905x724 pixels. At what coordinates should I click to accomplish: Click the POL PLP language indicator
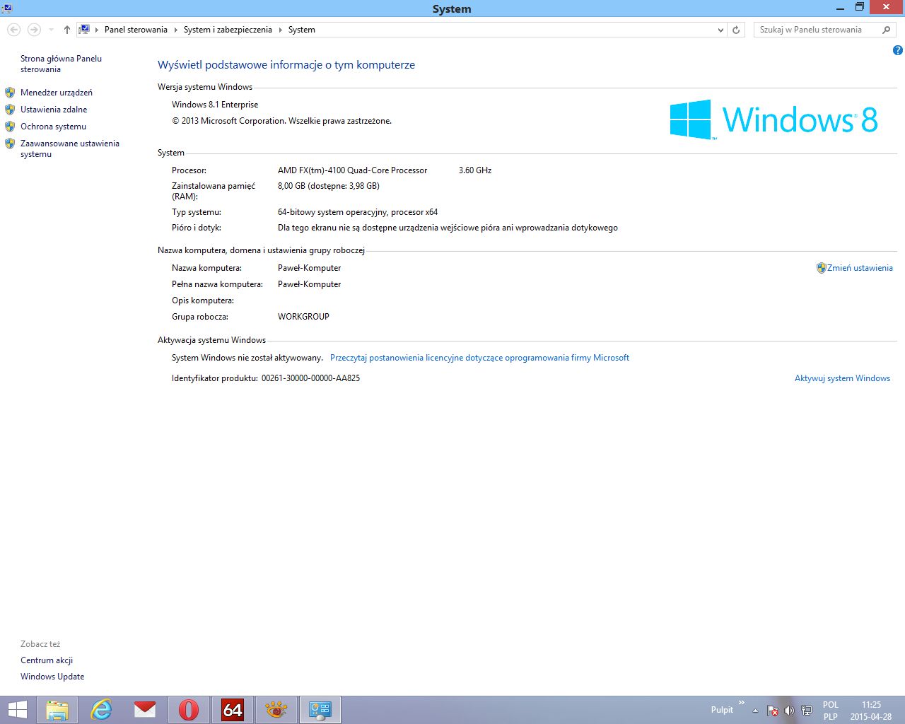830,711
